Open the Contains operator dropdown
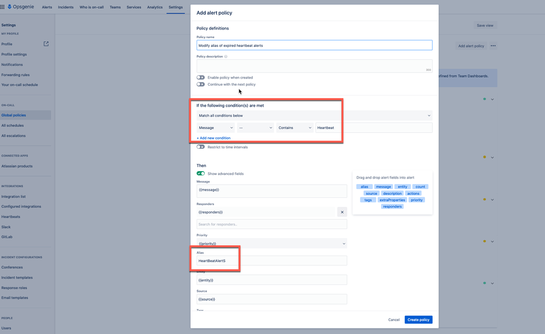 pos(295,127)
